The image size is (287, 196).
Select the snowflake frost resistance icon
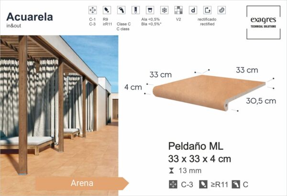point(164,10)
